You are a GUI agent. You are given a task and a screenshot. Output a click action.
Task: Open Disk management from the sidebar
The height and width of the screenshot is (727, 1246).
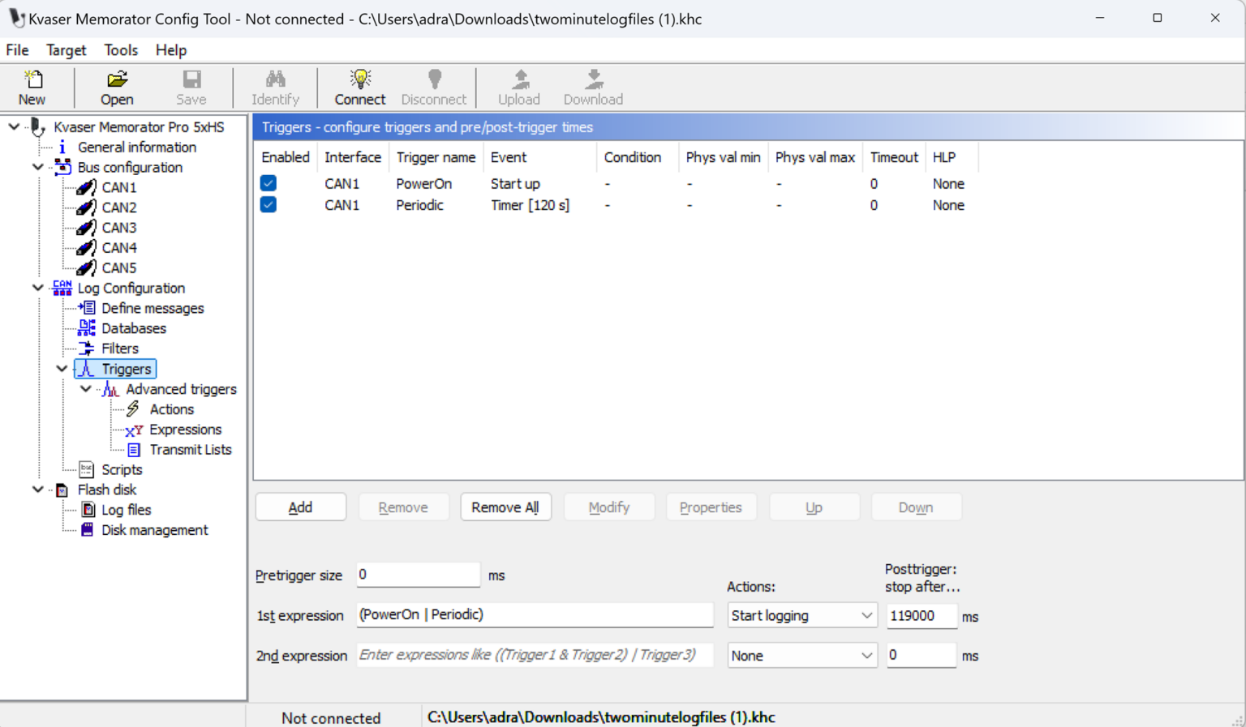87,530
